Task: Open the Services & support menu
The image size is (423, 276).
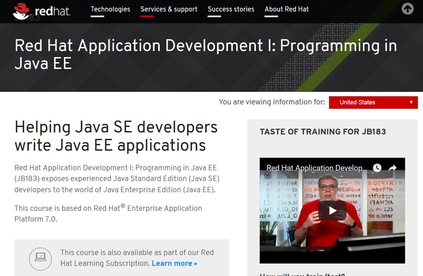Action: click(x=169, y=9)
